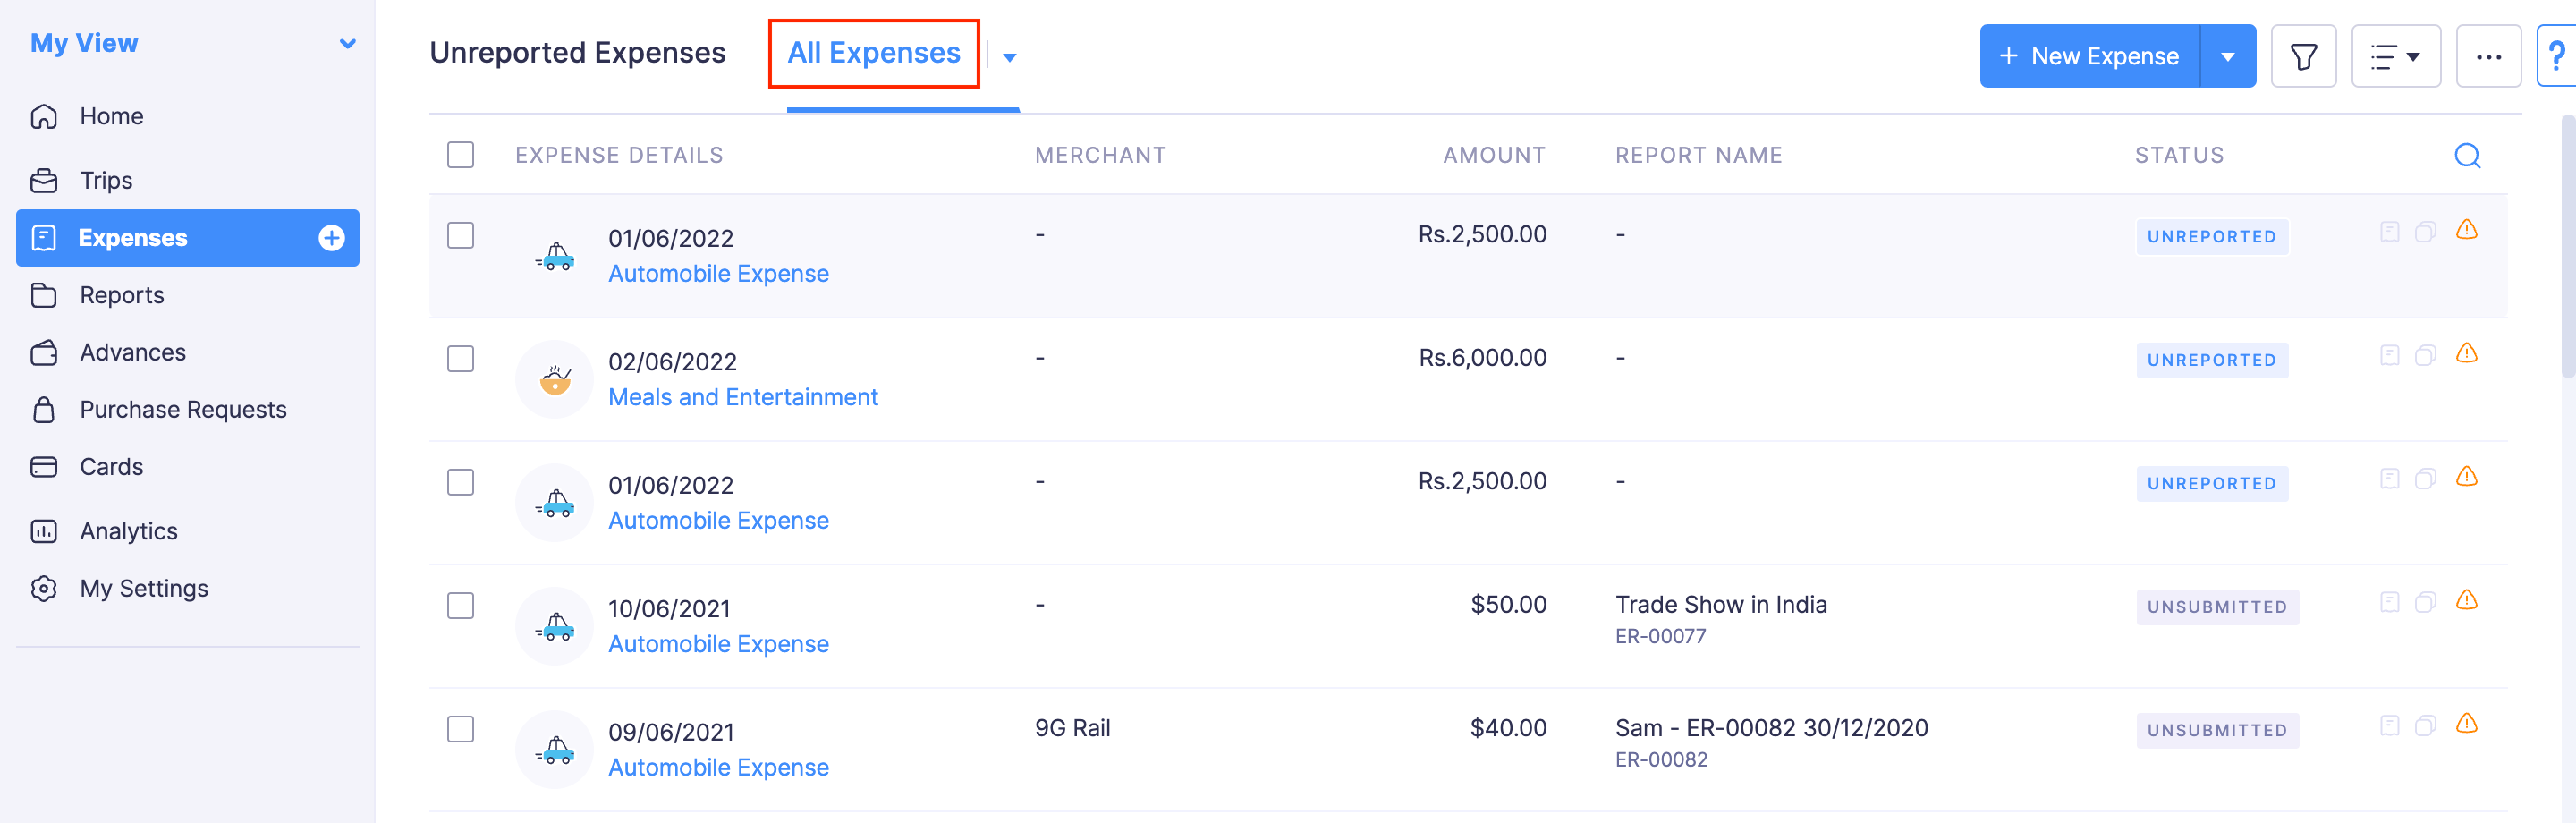The width and height of the screenshot is (2576, 823).
Task: Navigate to Purchase Requests in the sidebar
Action: pos(182,409)
